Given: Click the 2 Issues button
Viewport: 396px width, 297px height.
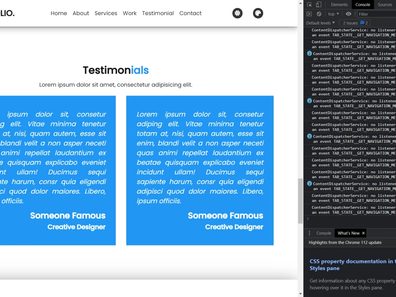Looking at the screenshot, I should (355, 23).
